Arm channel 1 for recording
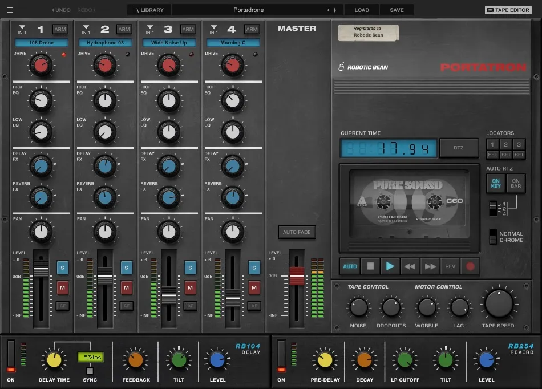 60,29
